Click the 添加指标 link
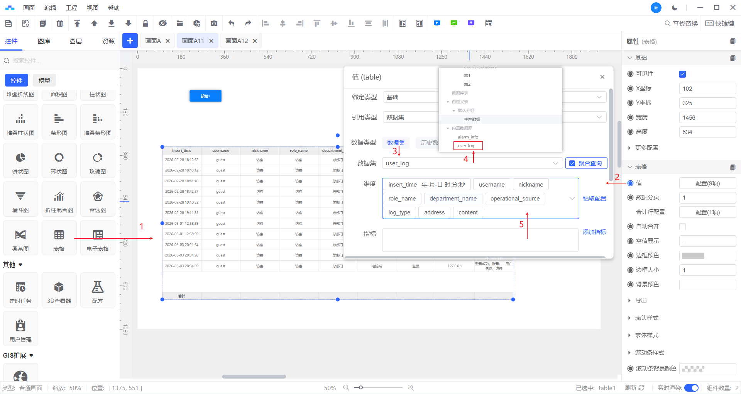This screenshot has width=741, height=394. tap(594, 232)
